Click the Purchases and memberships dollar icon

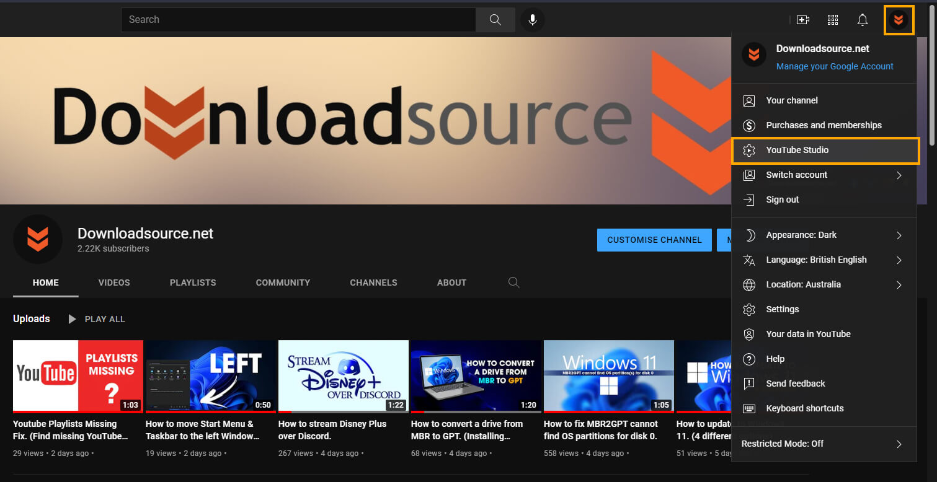coord(749,125)
